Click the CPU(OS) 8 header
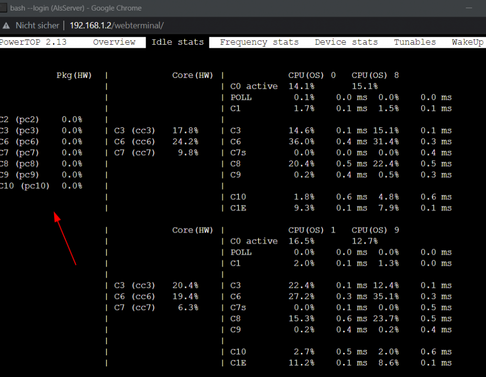 375,75
